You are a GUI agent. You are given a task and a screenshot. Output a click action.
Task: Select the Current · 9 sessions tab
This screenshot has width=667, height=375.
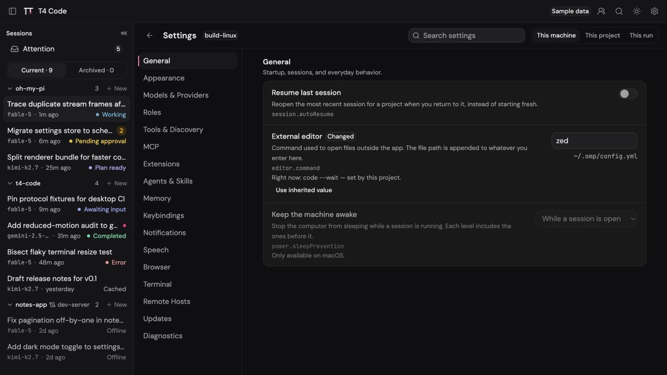37,70
